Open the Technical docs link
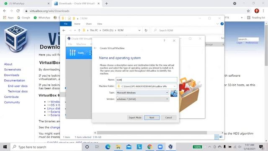 18,91
